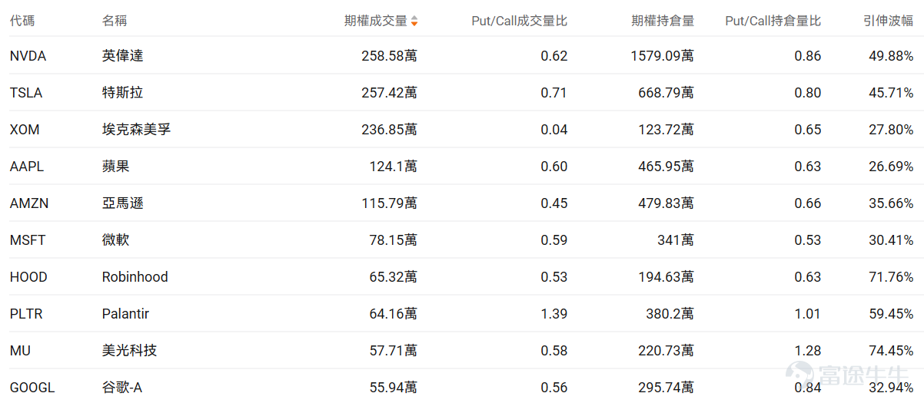Select the 英偉達 name cell
The height and width of the screenshot is (403, 924).
pos(123,56)
